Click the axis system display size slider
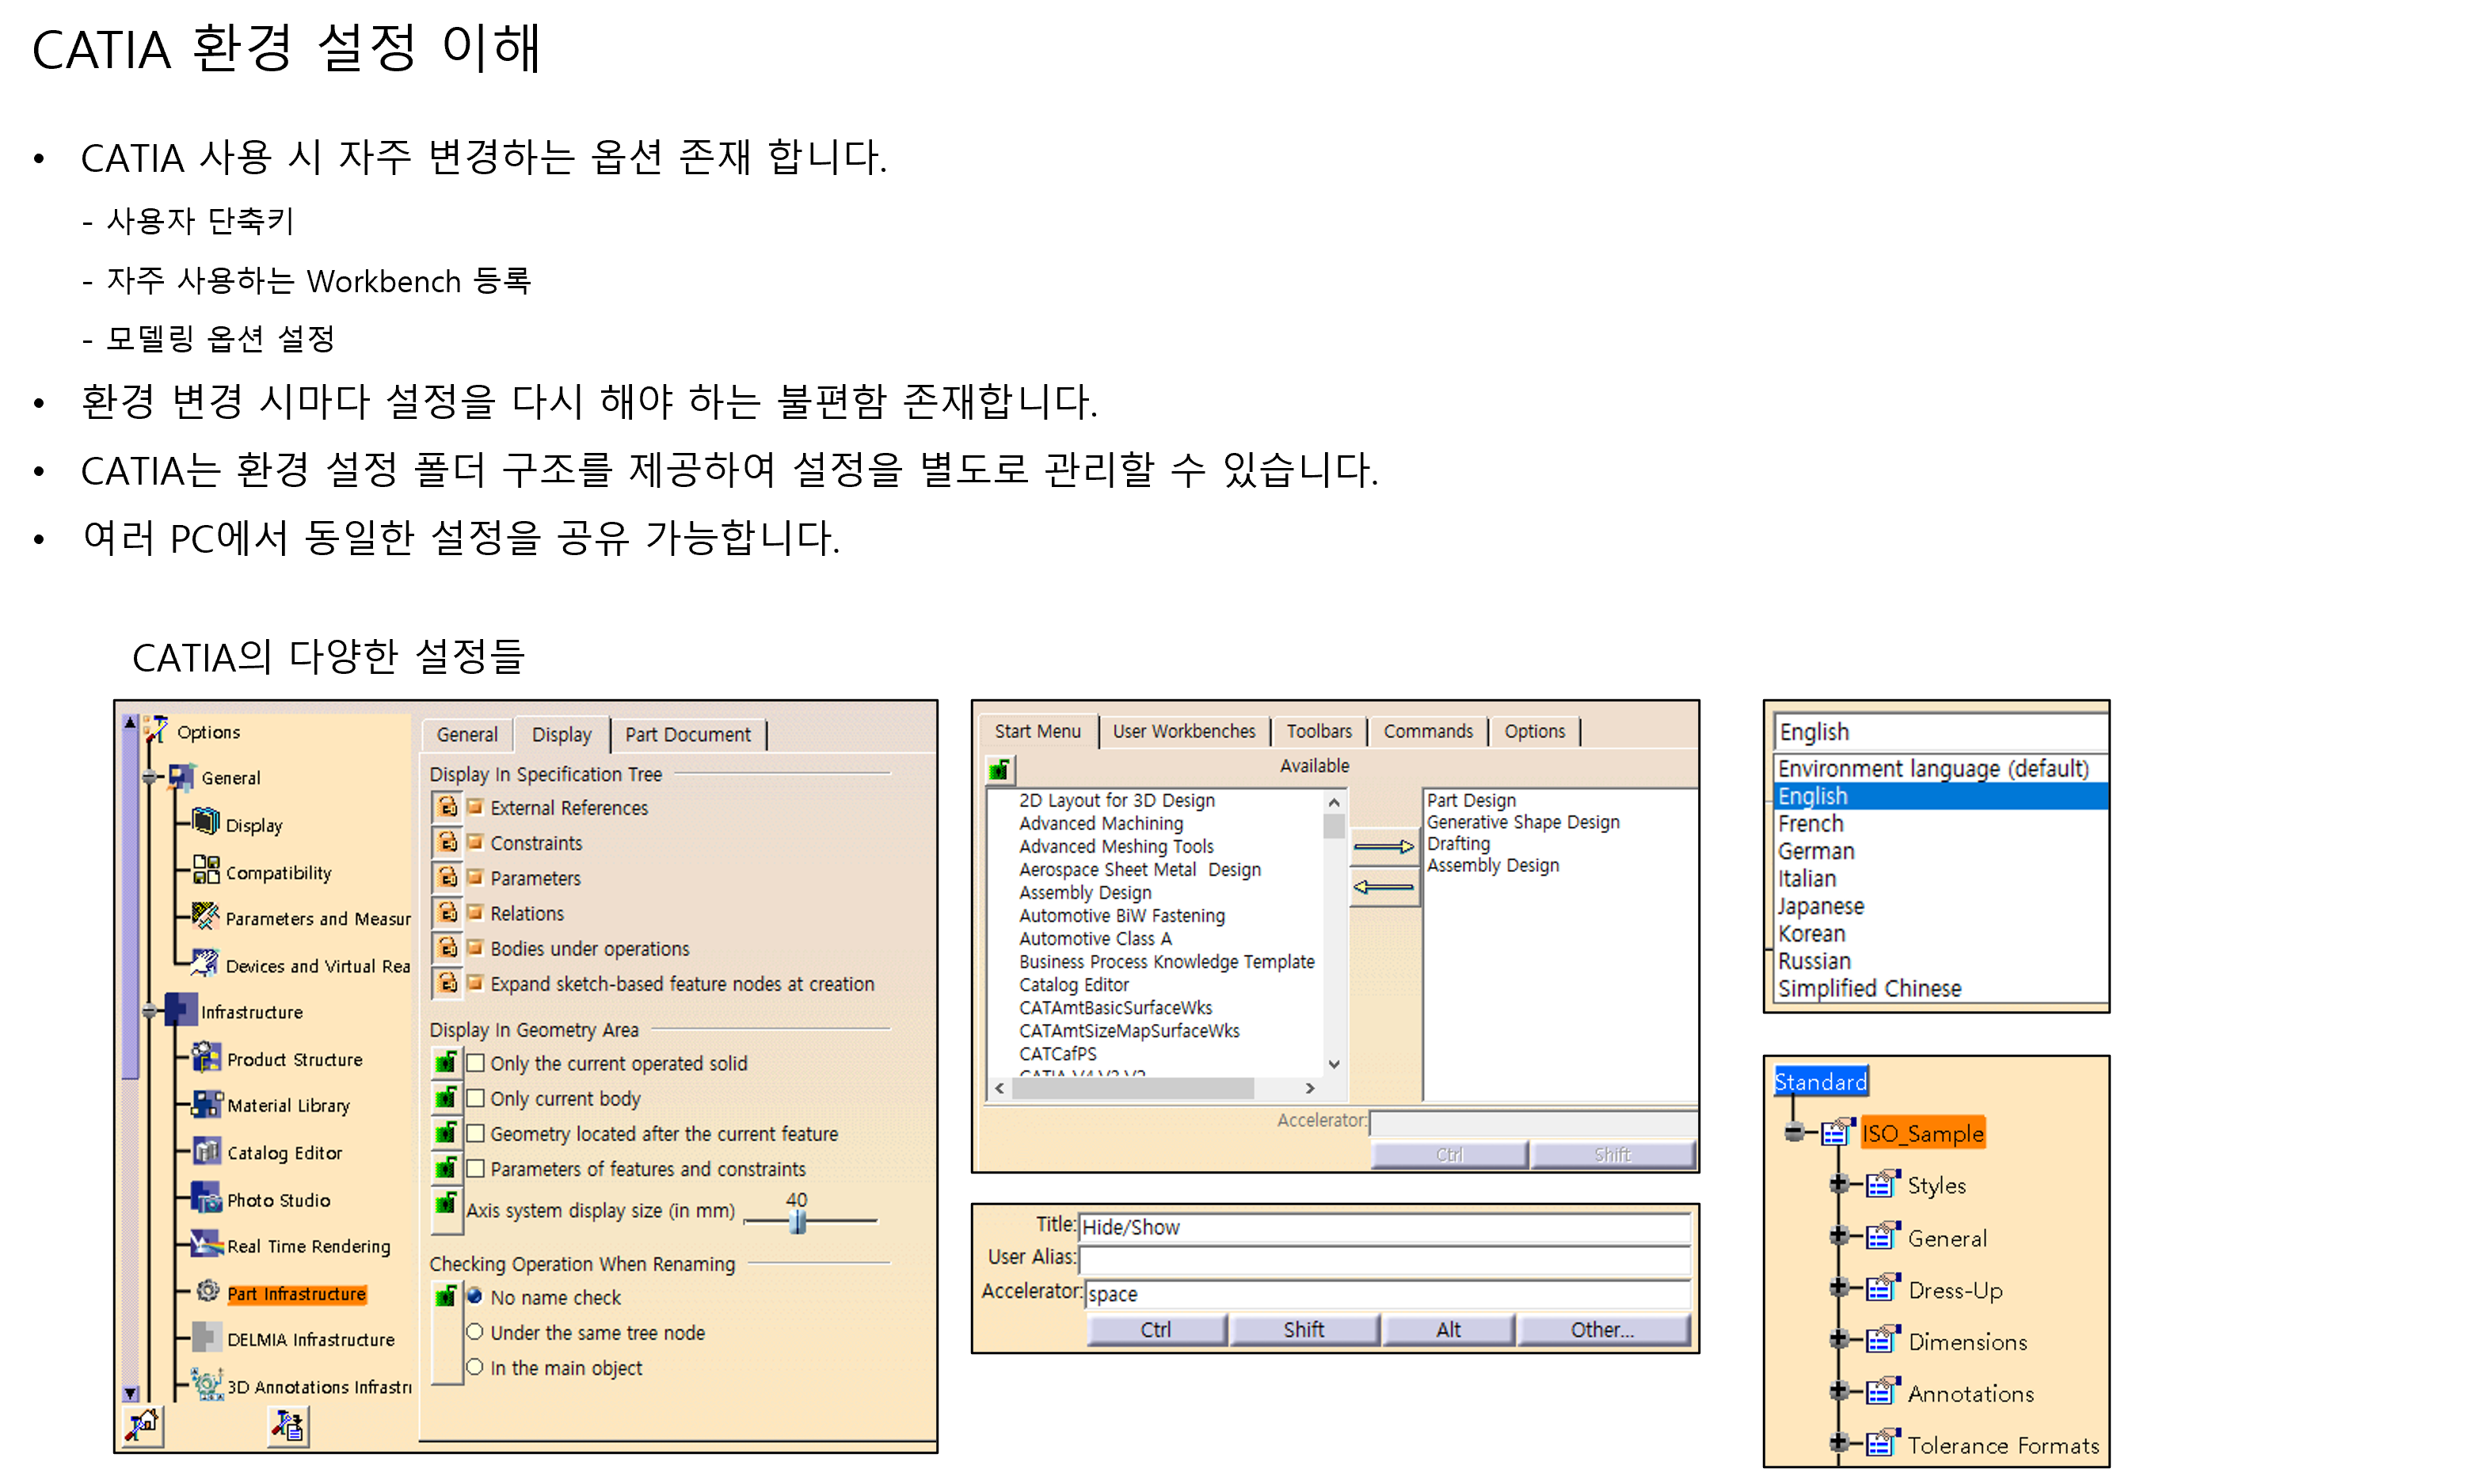The image size is (2475, 1484). [797, 1221]
